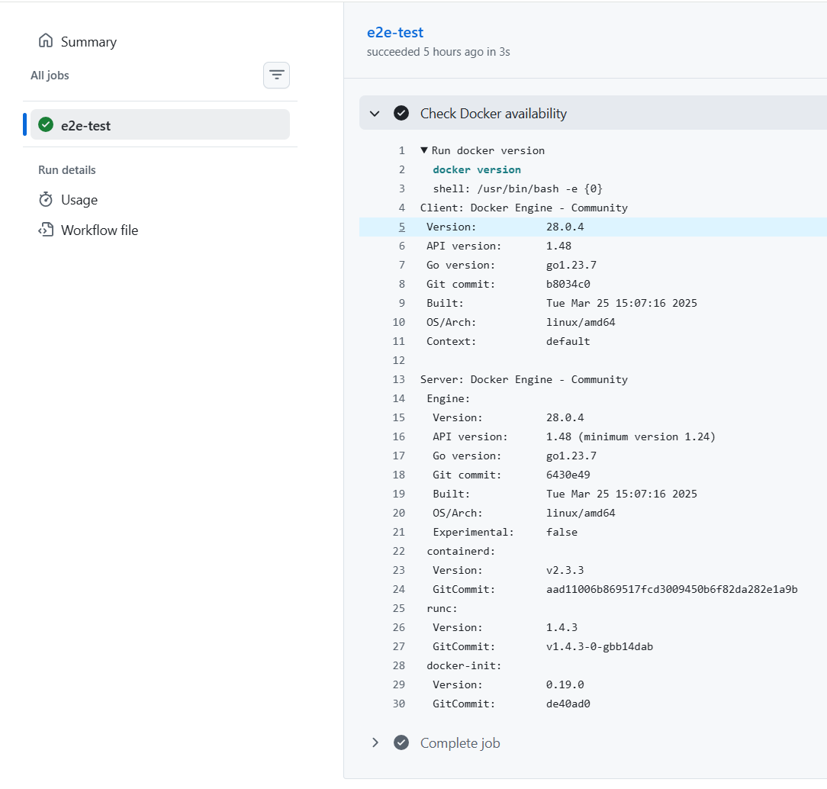Click the 'Experimental: false' line

tap(505, 532)
